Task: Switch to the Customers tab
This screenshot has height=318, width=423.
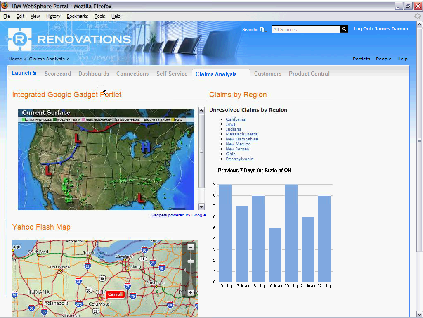Action: coord(267,74)
